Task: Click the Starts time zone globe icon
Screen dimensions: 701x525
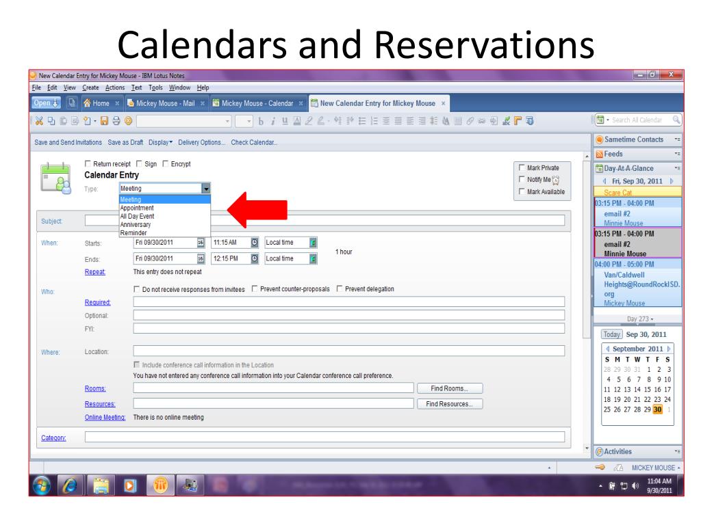Action: pyautogui.click(x=313, y=243)
